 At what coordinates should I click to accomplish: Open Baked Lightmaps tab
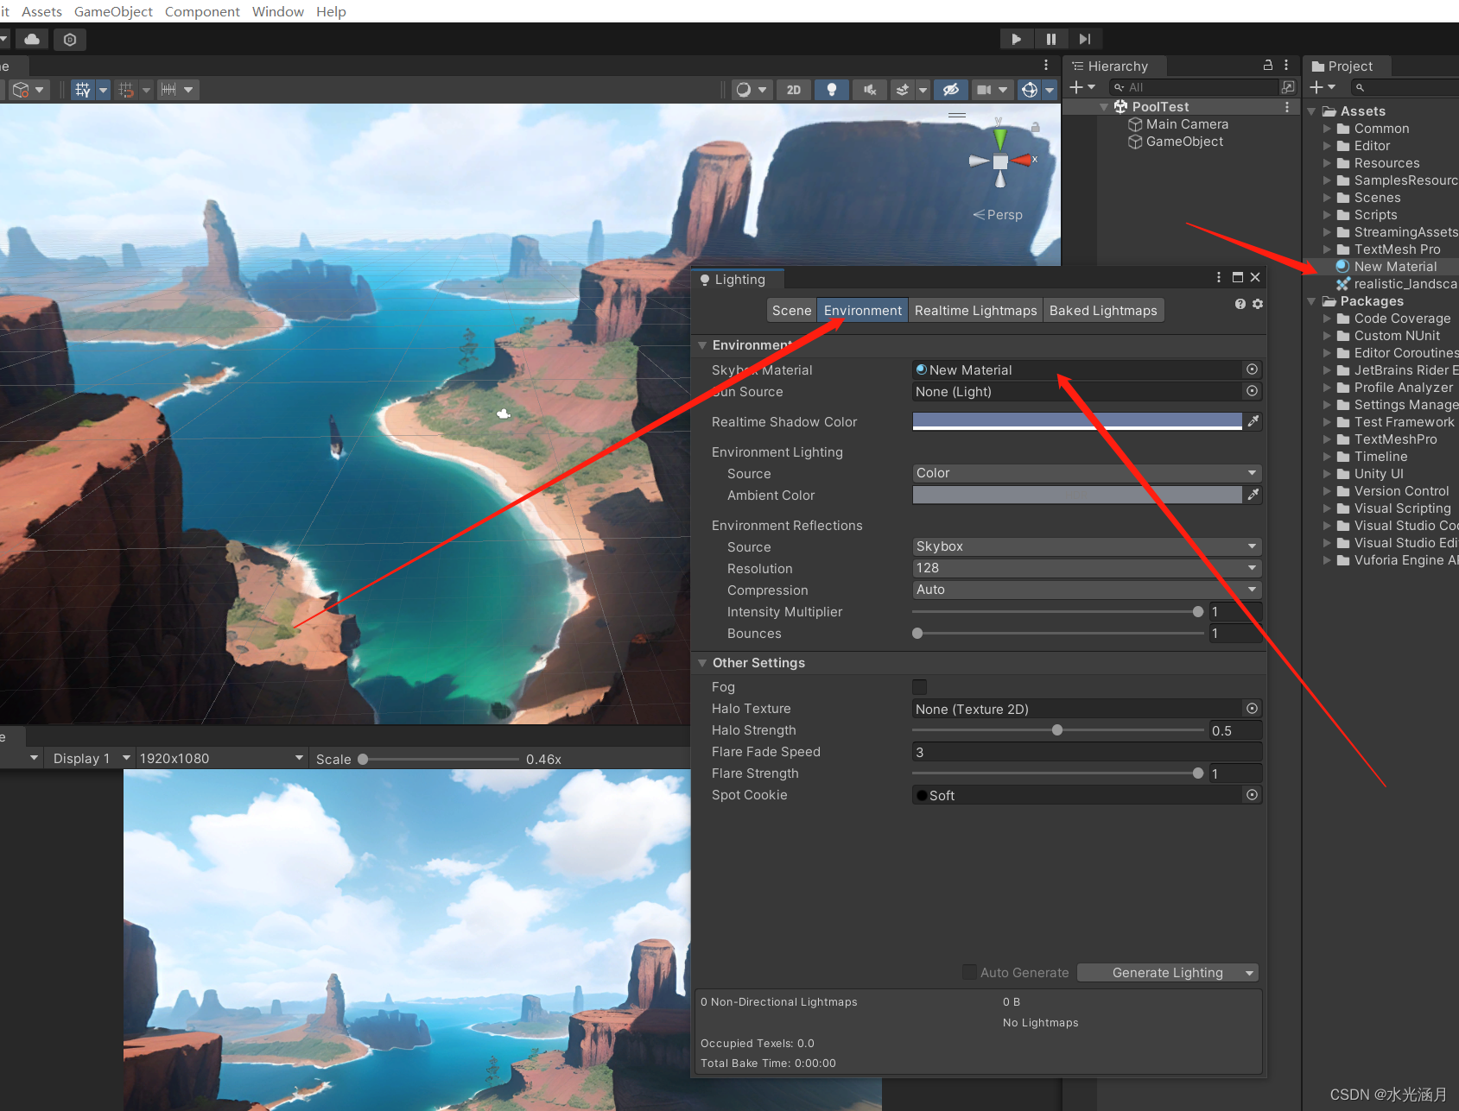point(1103,311)
